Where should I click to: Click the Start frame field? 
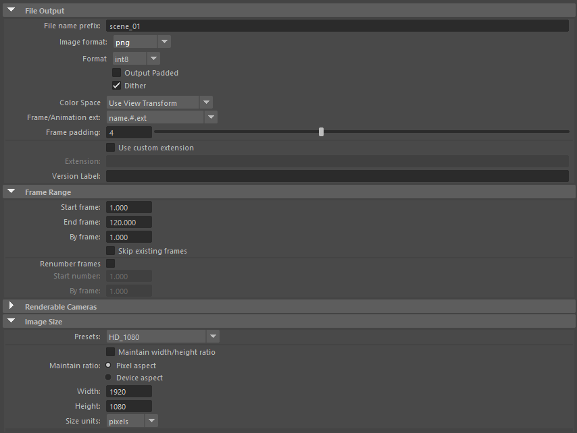[x=129, y=207]
